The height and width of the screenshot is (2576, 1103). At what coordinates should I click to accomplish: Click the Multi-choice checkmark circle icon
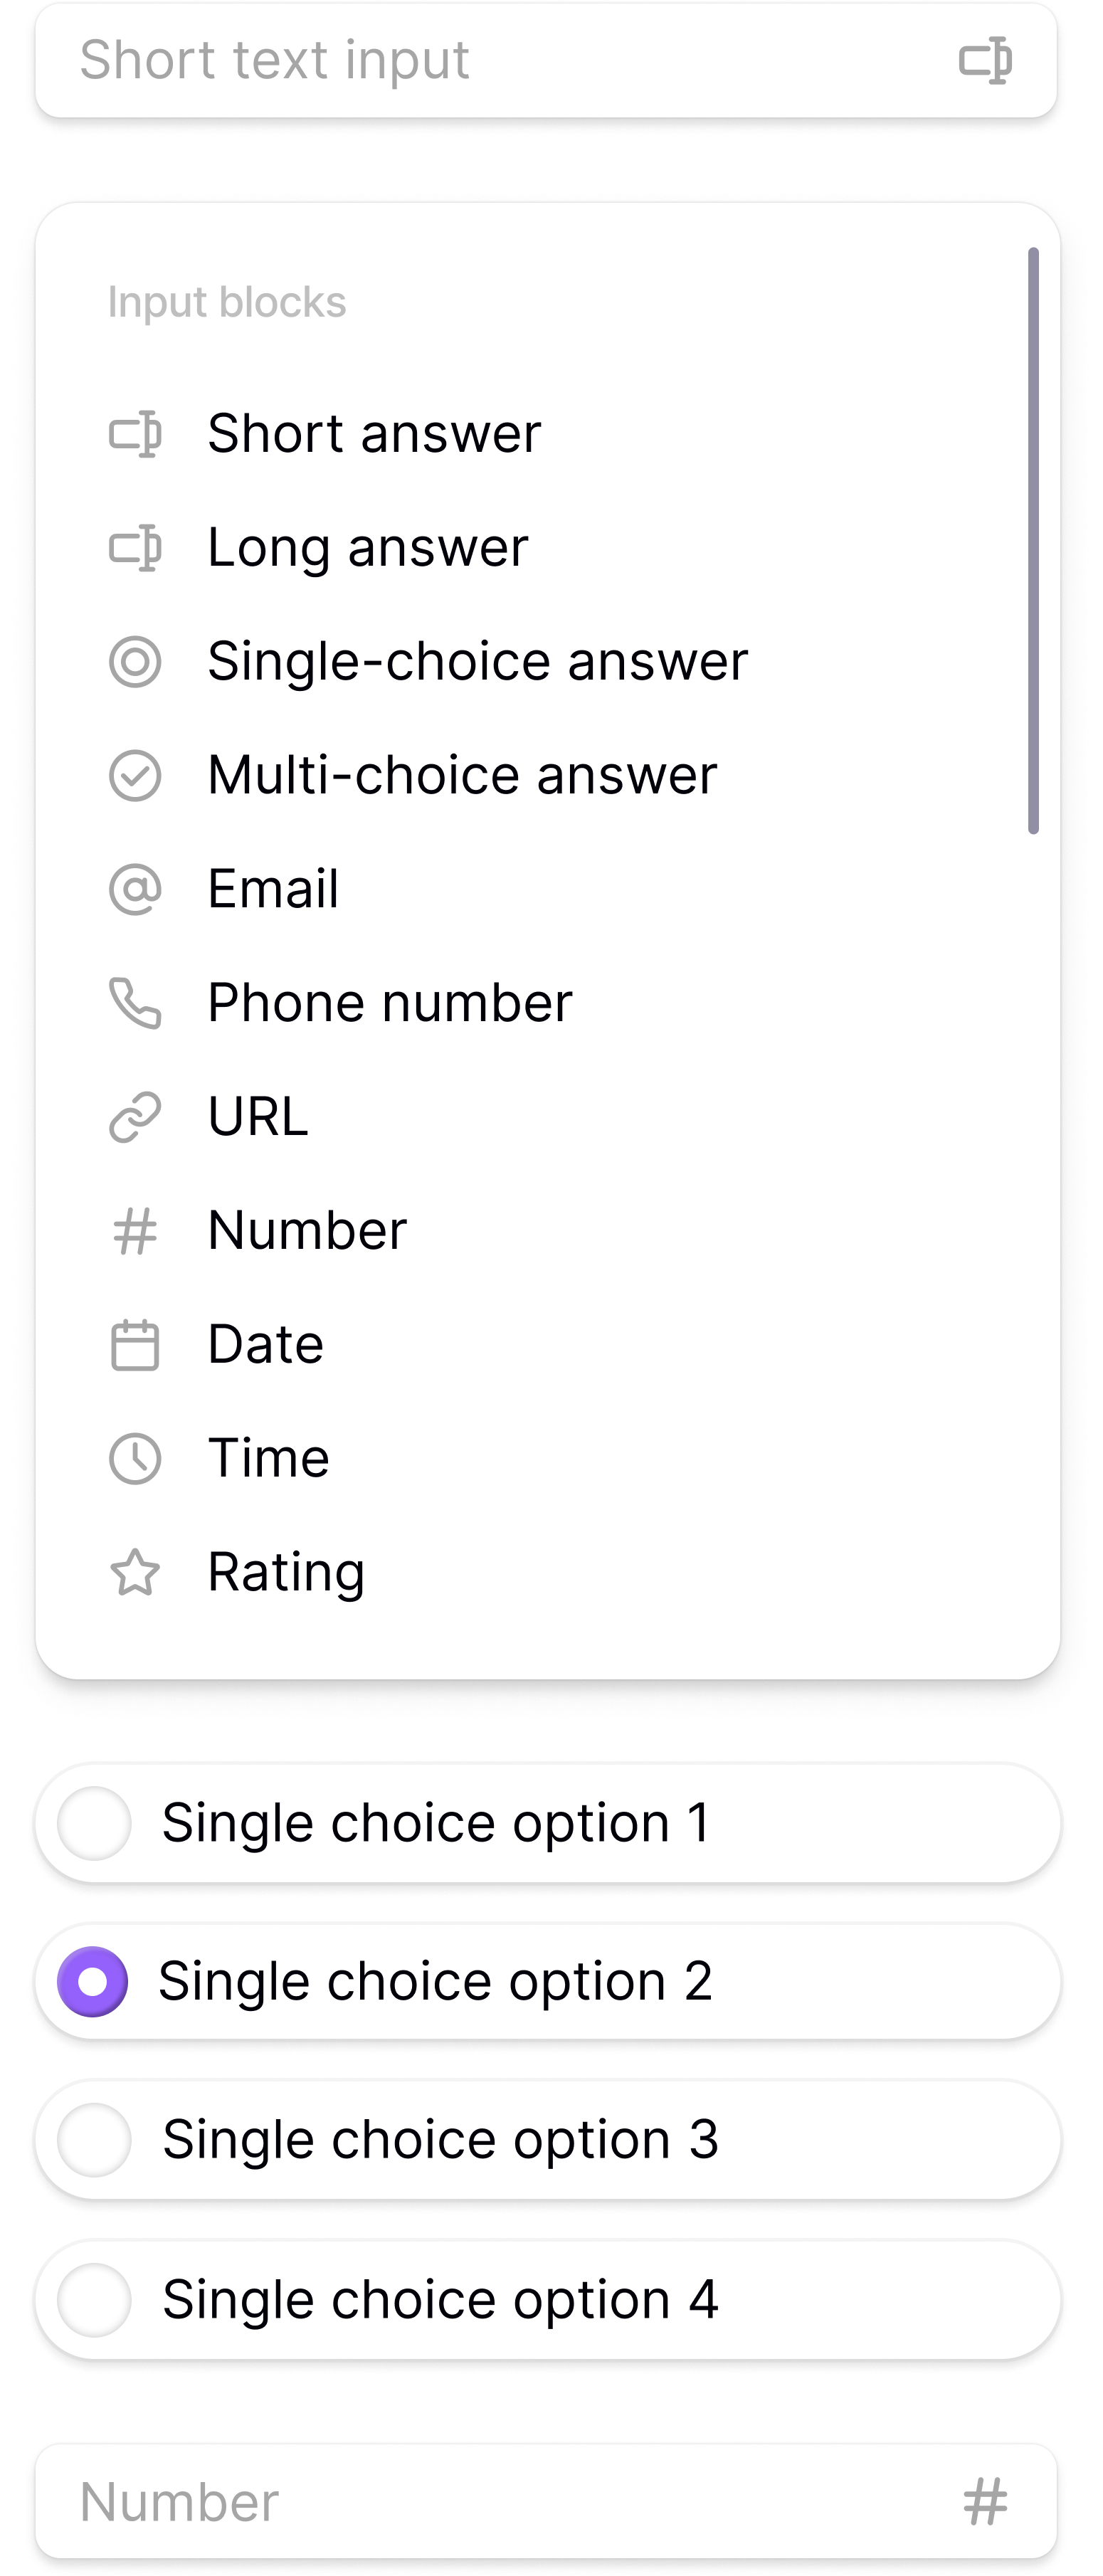click(x=135, y=776)
